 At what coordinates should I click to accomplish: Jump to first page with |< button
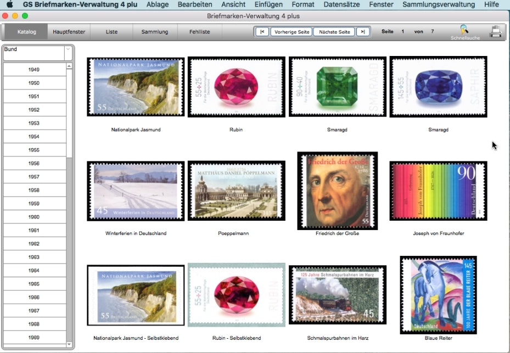coord(261,31)
